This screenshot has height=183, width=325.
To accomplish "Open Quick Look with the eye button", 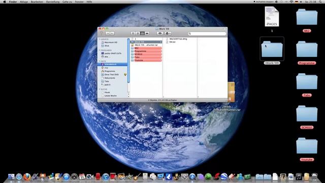I will tap(160, 33).
